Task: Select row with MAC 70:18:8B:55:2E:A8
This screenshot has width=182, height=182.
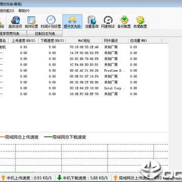Action: click(84, 47)
